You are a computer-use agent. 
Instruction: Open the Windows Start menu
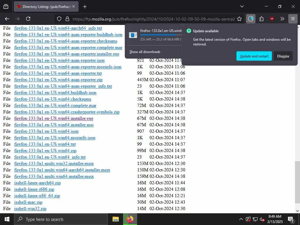pos(7,219)
